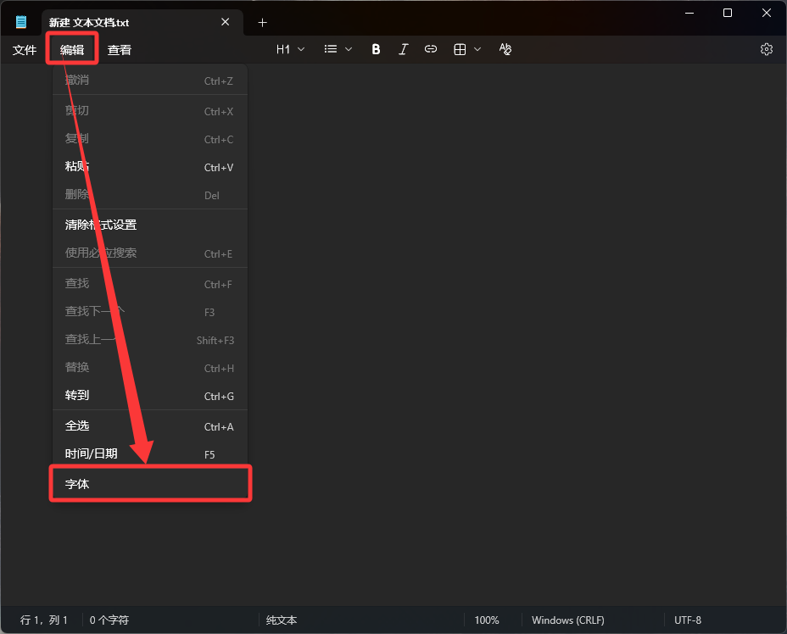Close the 新建 文本文档.txt tab
The height and width of the screenshot is (634, 787).
[x=226, y=22]
